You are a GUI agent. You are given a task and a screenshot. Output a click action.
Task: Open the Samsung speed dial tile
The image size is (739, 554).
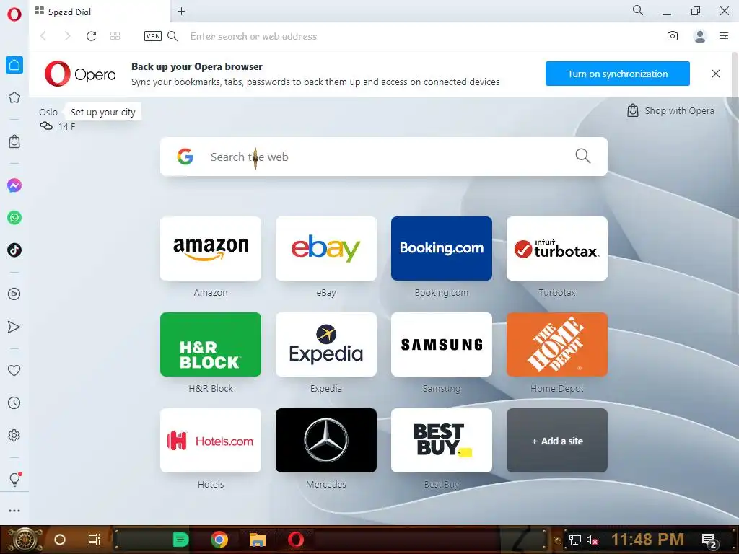click(442, 344)
